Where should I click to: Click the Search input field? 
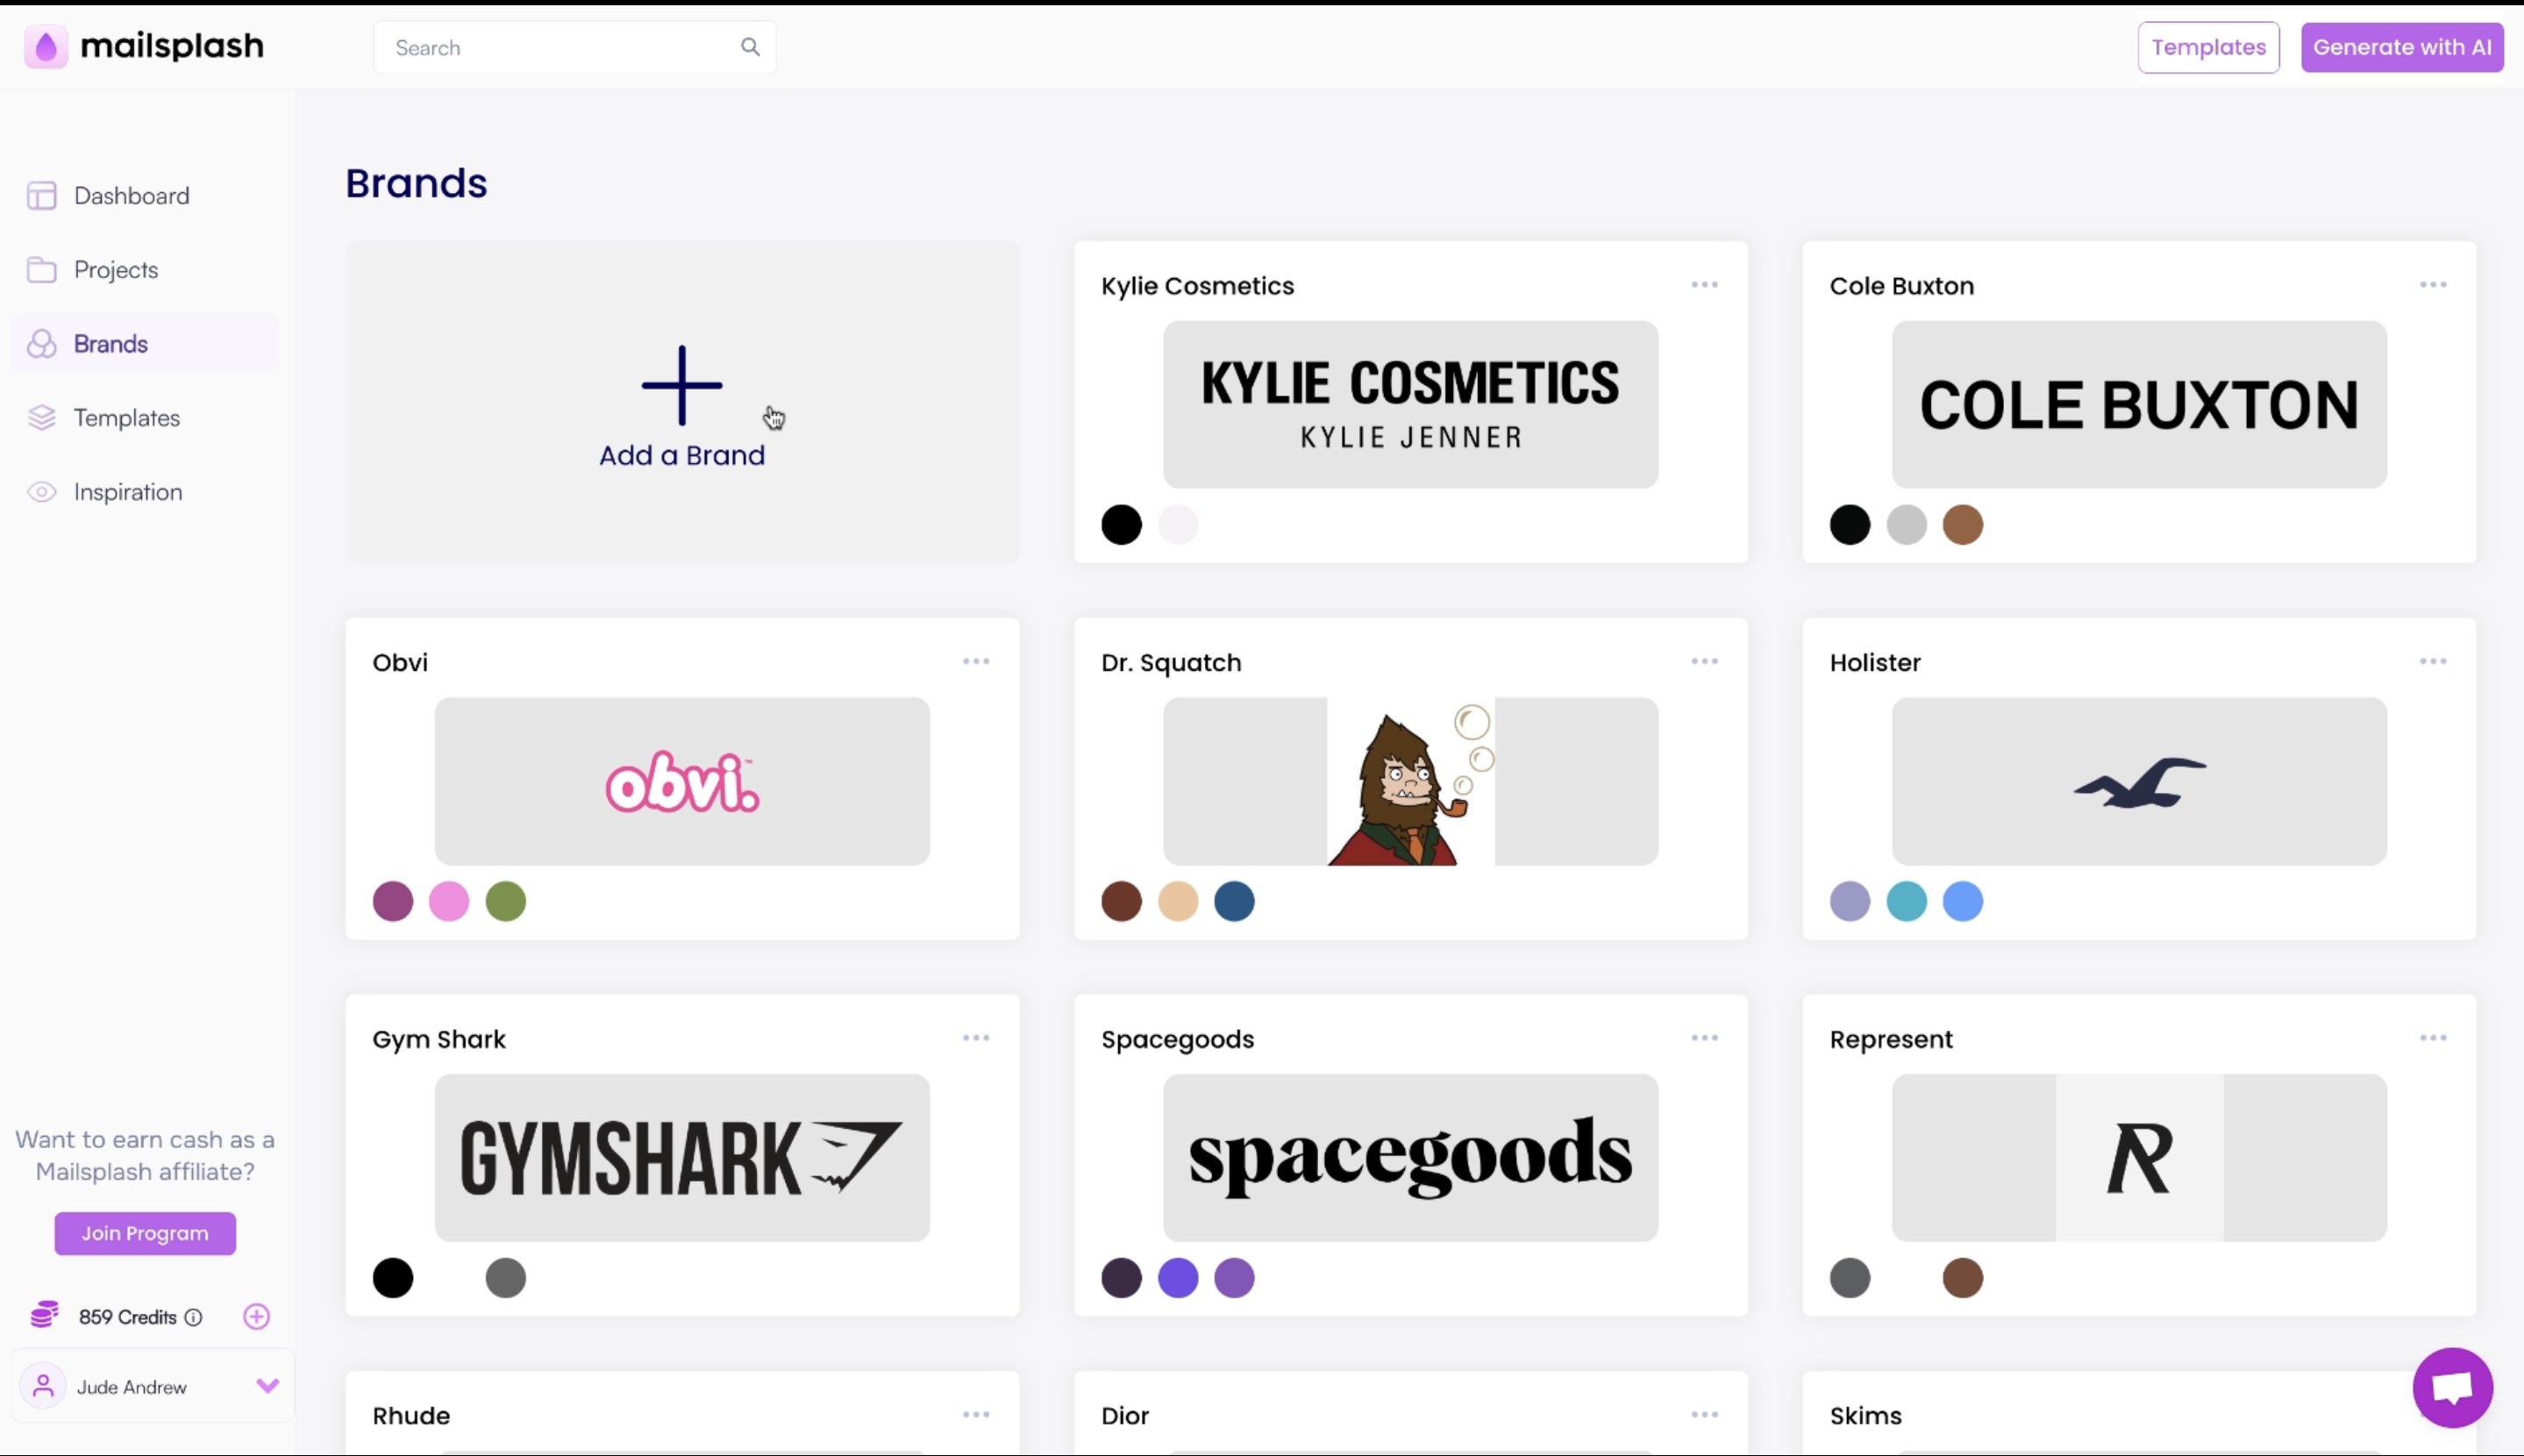574,47
